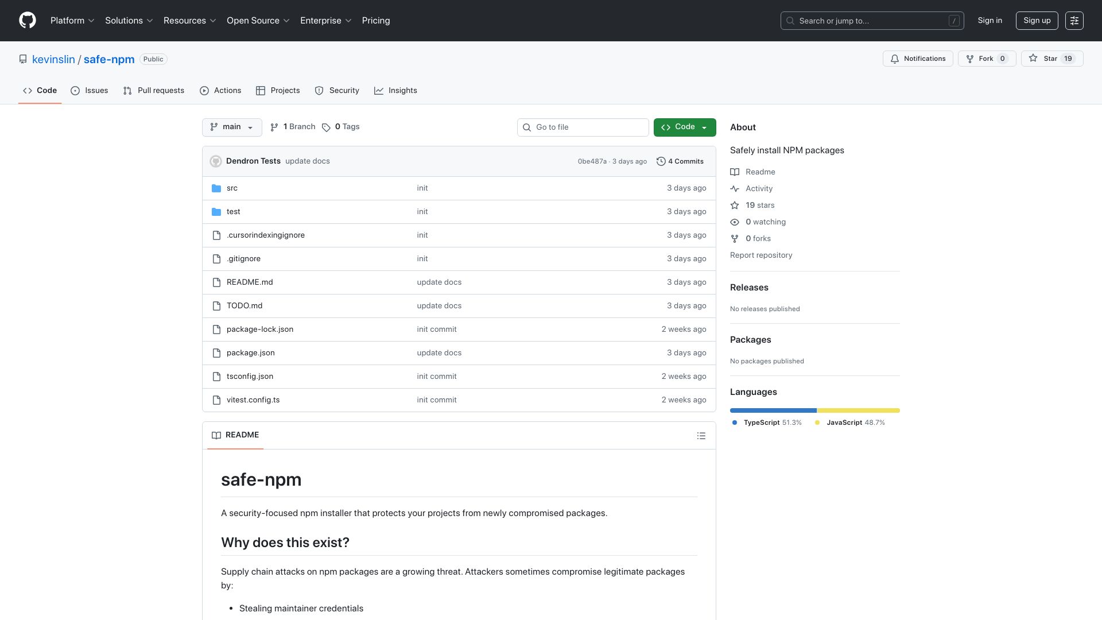
Task: Select the file icon next to .gitignore
Action: tap(216, 259)
